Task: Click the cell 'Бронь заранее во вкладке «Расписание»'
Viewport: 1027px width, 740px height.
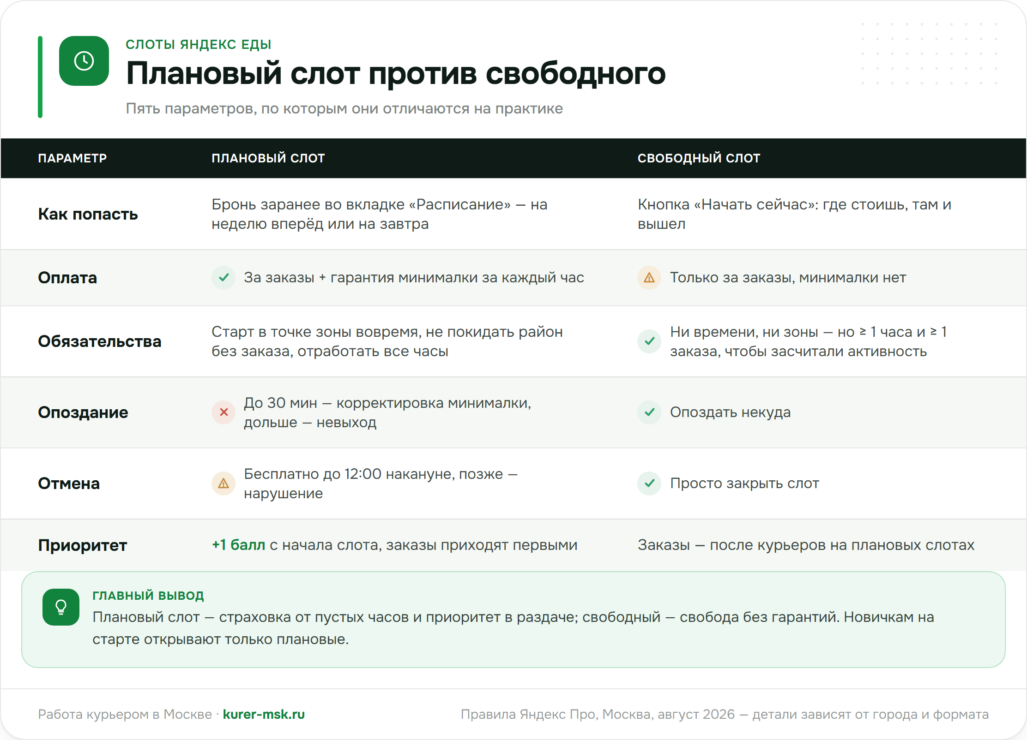Action: [380, 214]
